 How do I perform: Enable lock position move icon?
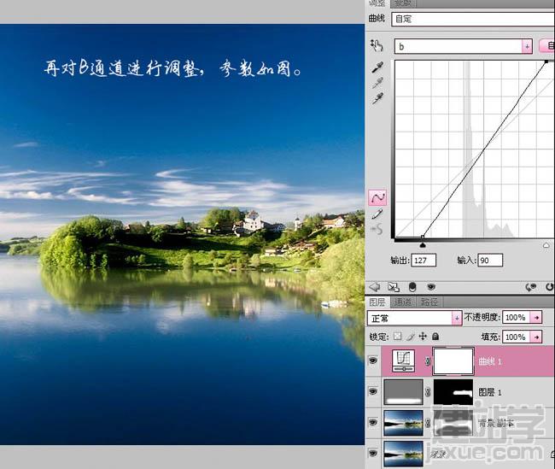[423, 337]
